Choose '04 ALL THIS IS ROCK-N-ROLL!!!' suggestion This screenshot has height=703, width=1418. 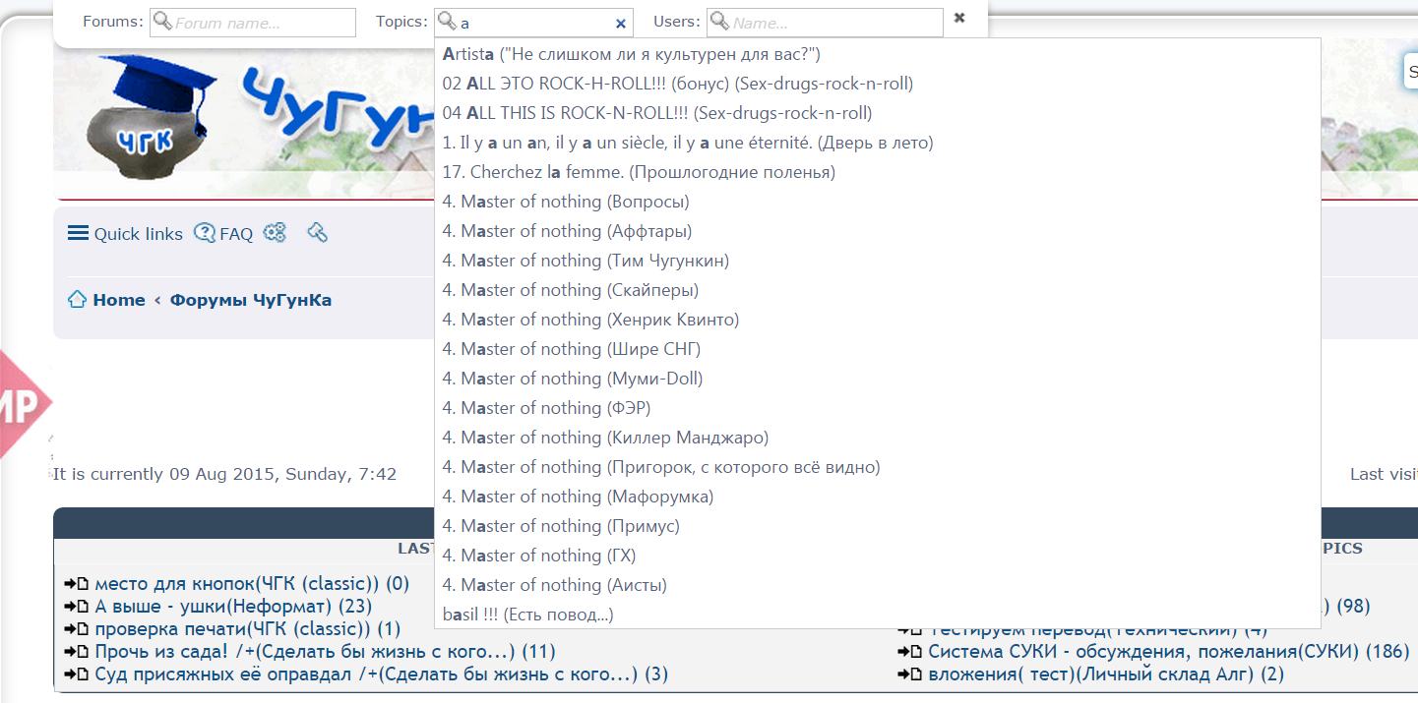click(x=656, y=113)
